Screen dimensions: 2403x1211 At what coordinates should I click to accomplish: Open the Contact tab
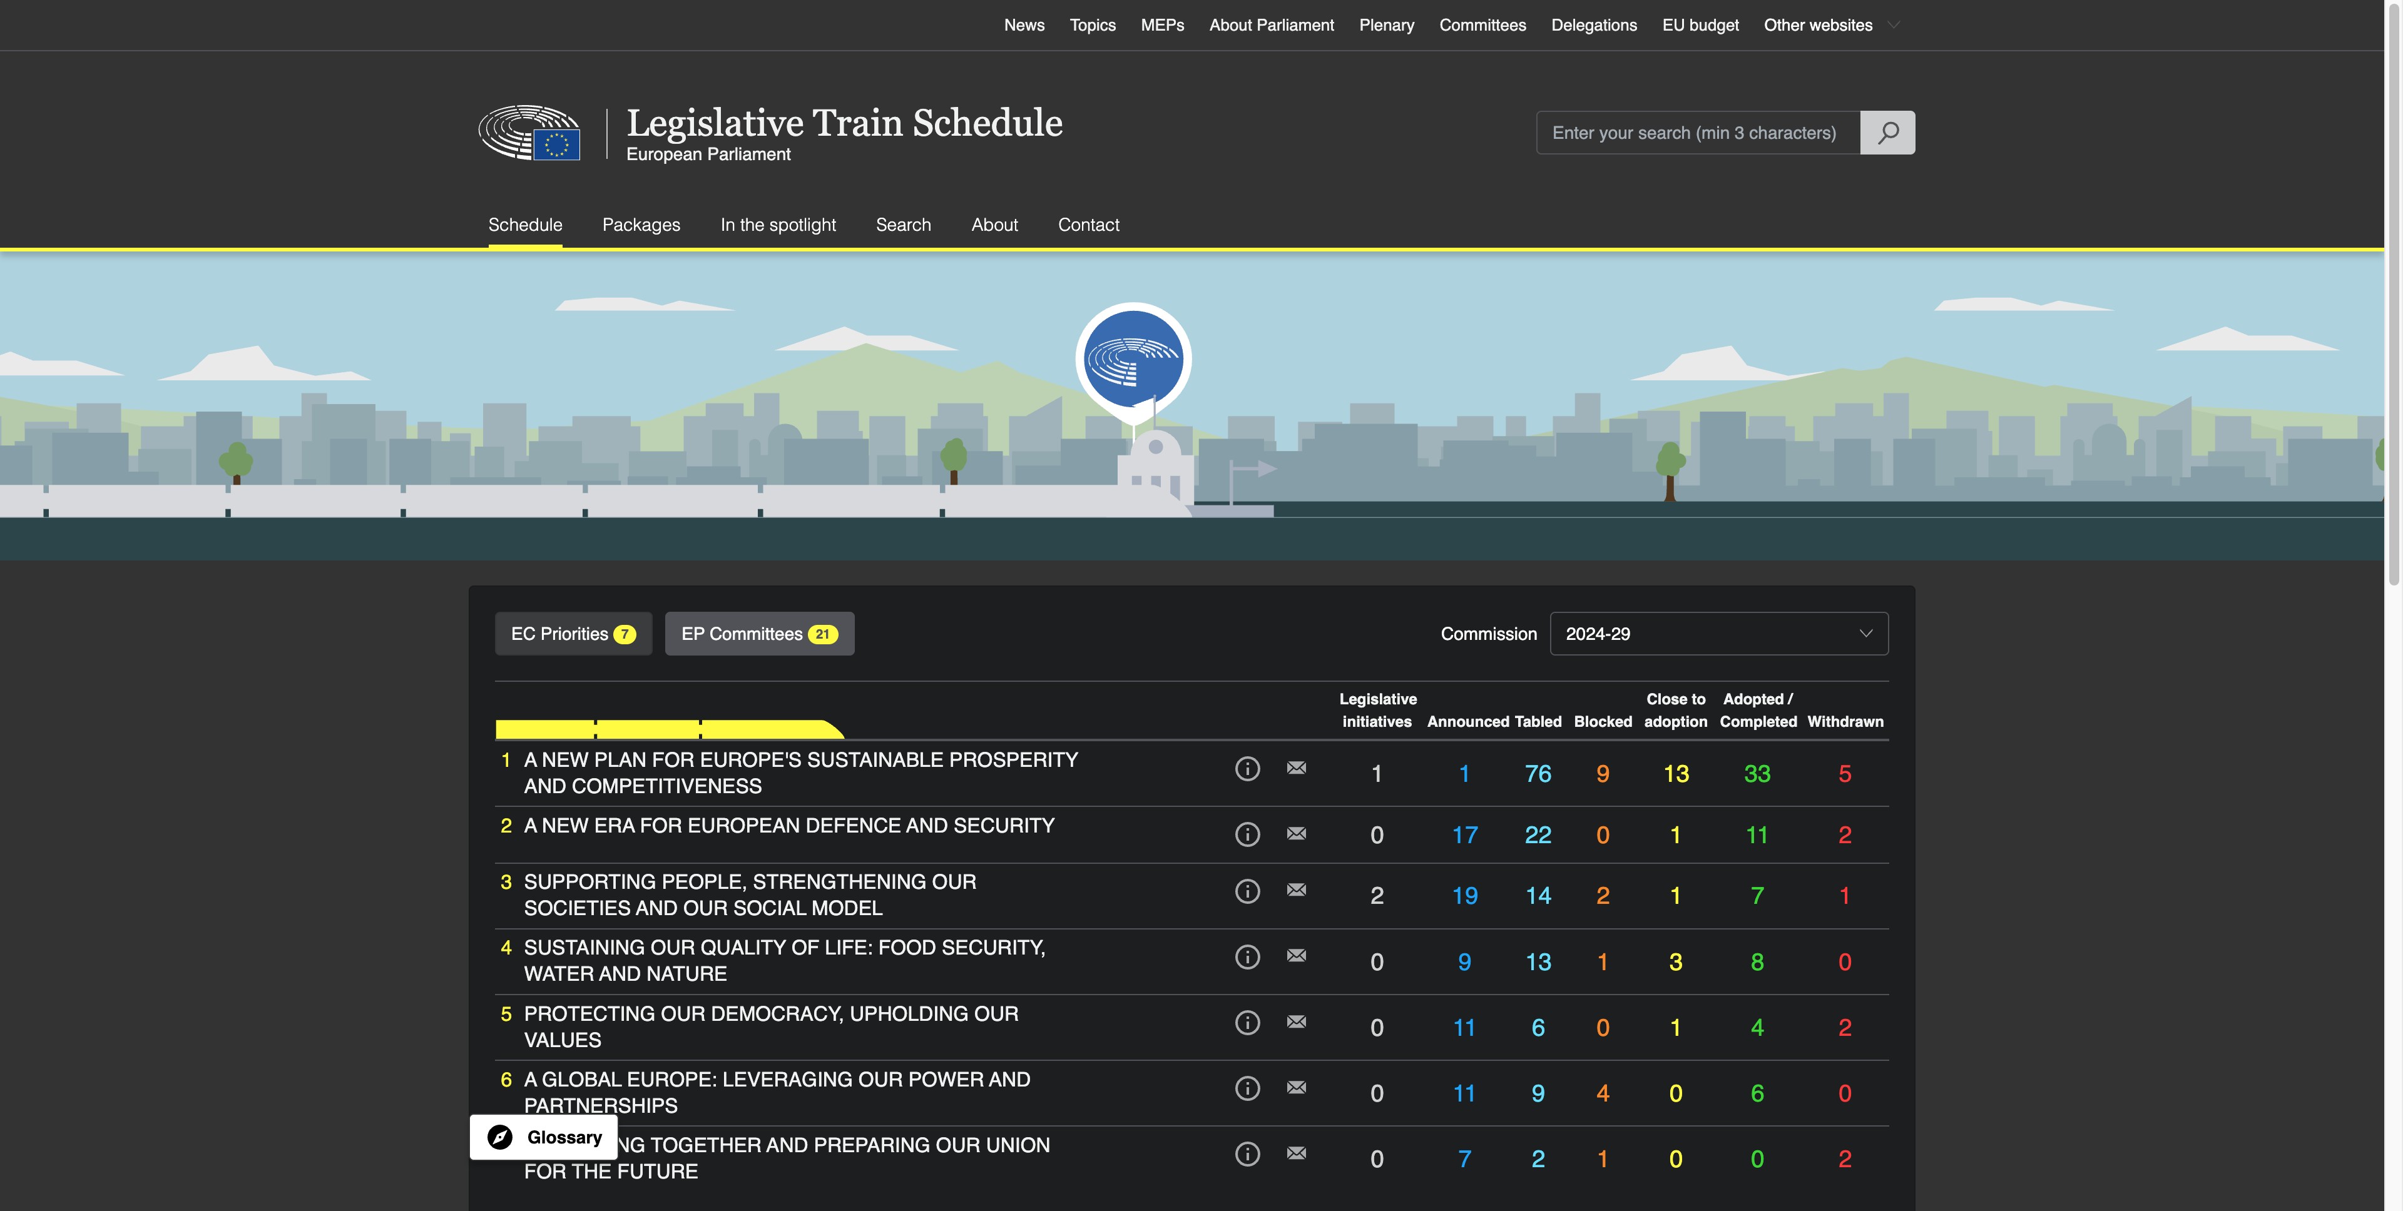1088,225
